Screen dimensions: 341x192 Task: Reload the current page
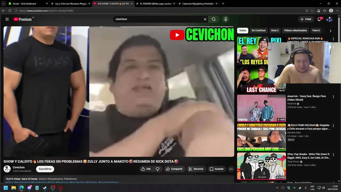(x=10, y=11)
